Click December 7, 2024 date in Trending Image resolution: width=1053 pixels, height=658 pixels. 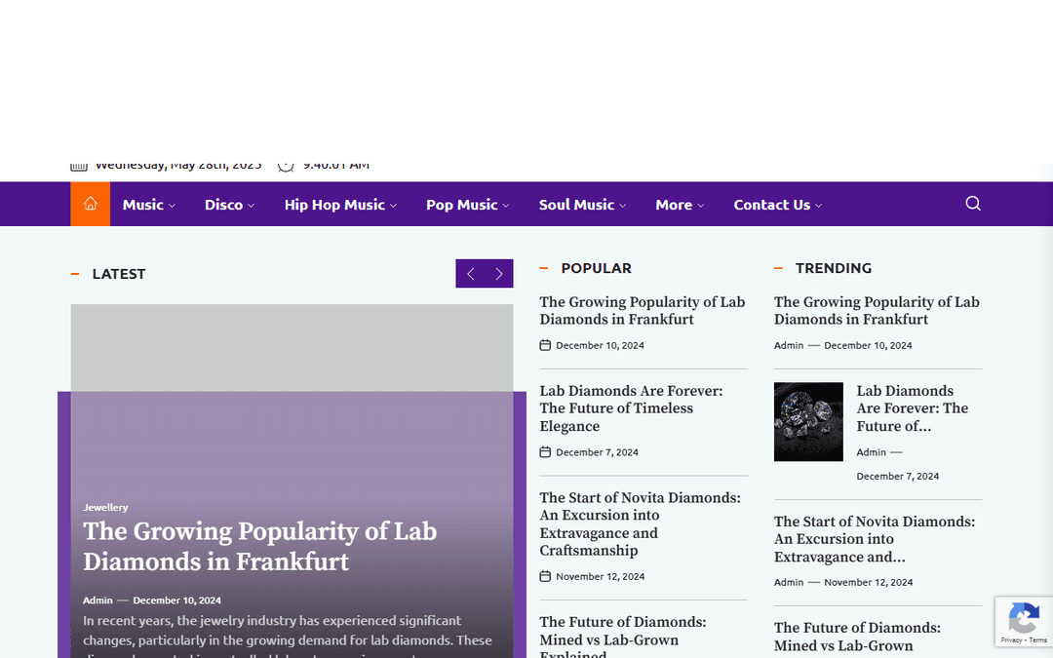pyautogui.click(x=897, y=476)
